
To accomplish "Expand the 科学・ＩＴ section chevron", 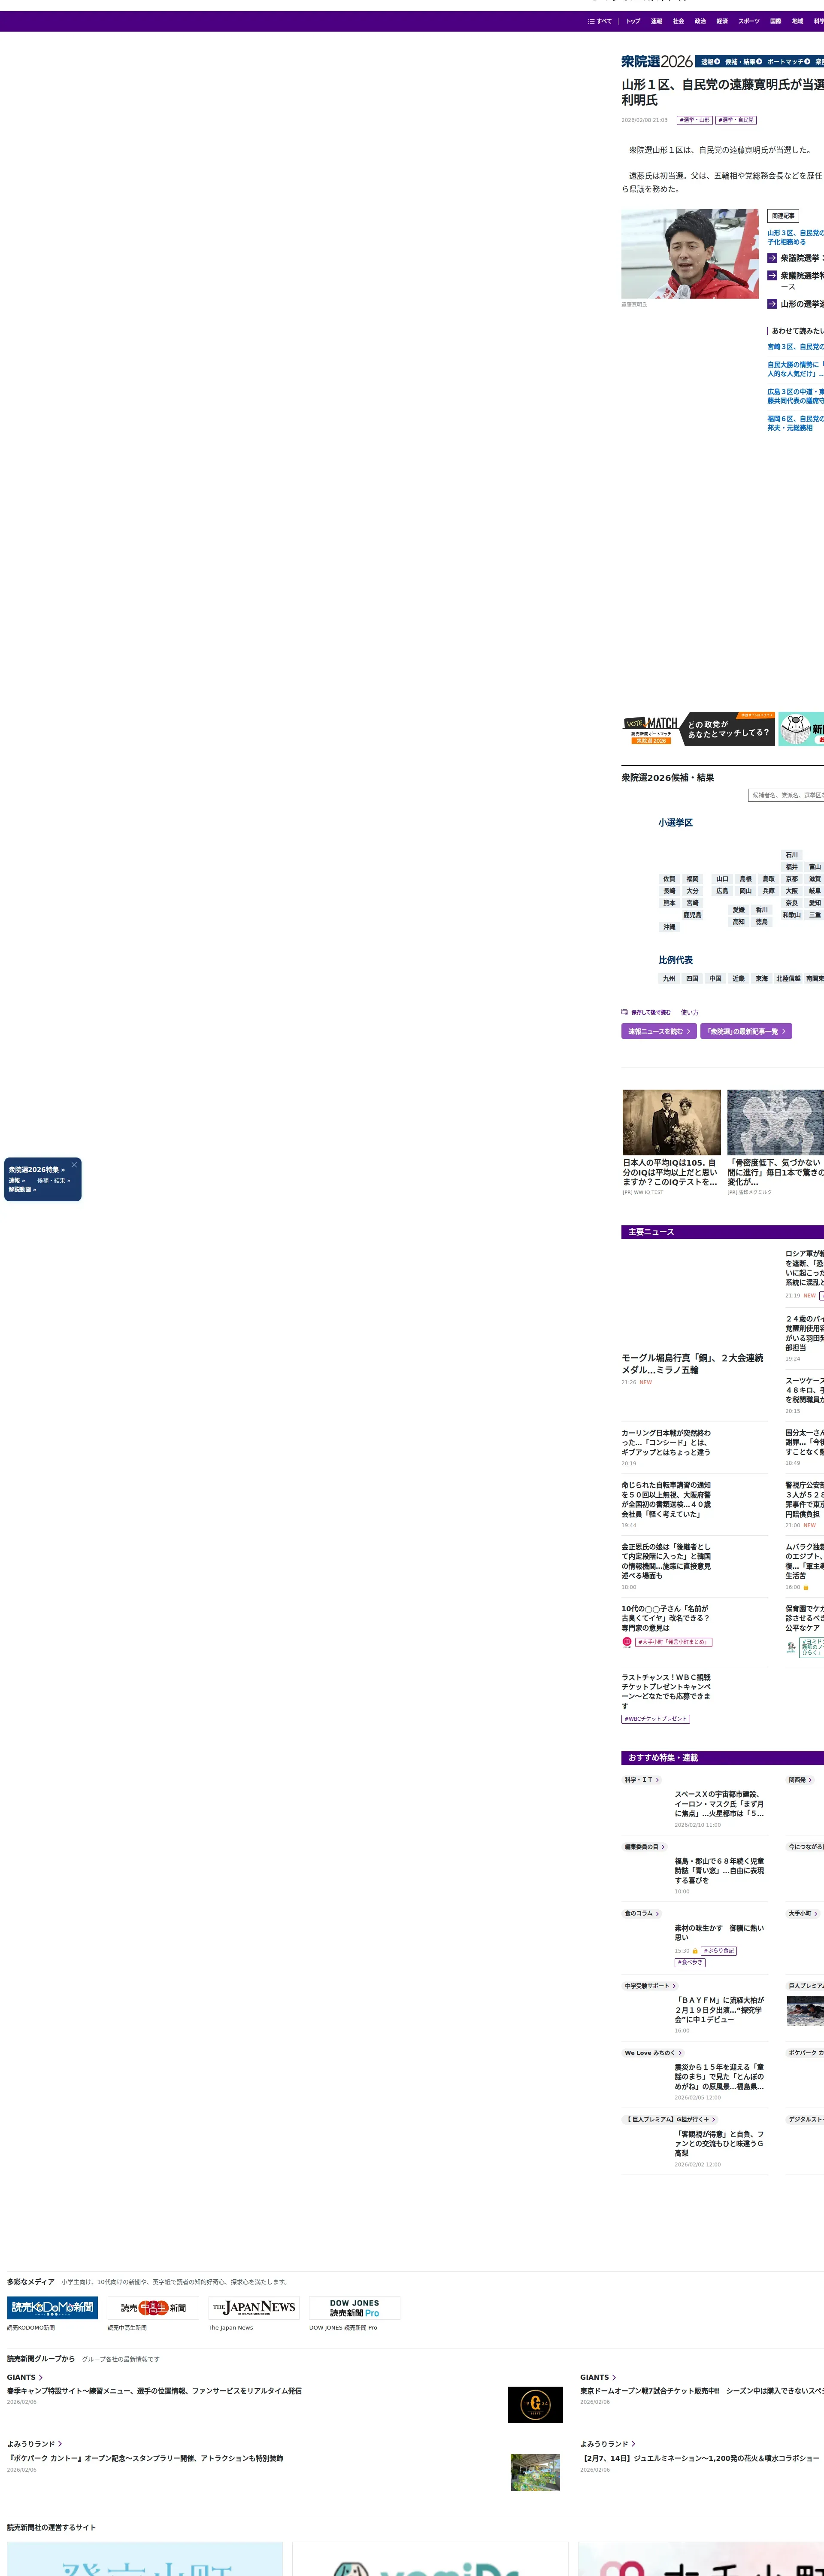I will point(657,1780).
